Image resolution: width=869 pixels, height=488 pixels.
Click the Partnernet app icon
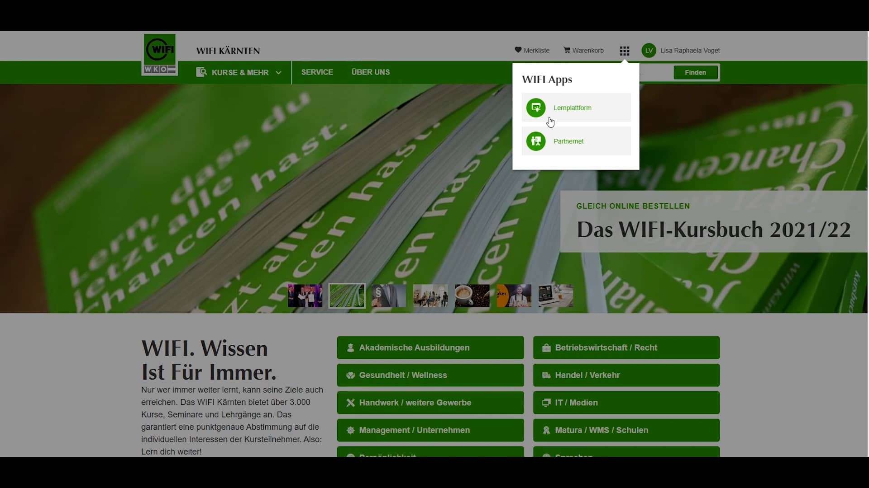536,141
